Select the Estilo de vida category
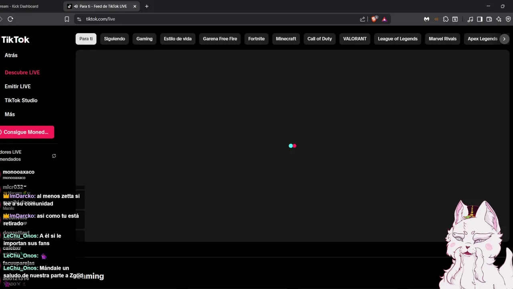 pos(178,39)
